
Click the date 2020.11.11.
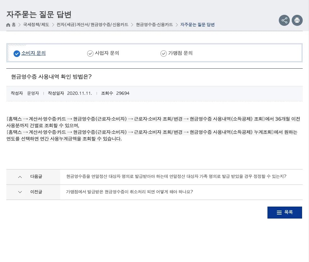[79, 93]
